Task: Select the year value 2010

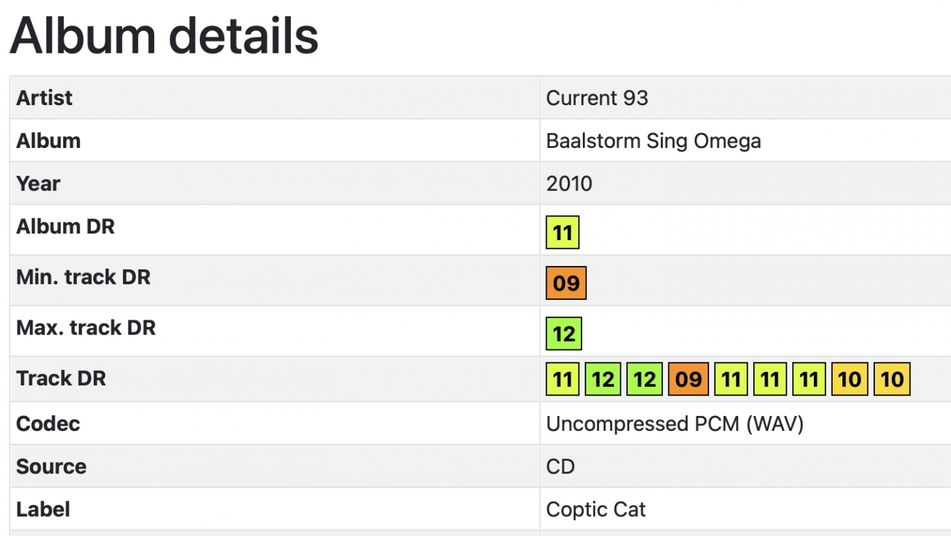Action: [569, 184]
